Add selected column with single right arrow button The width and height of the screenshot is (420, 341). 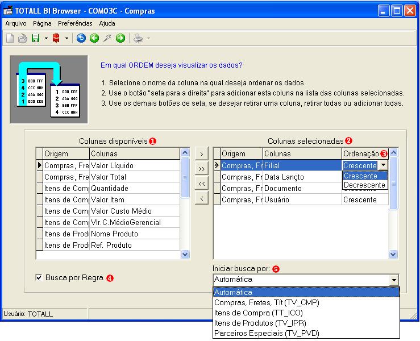202,154
